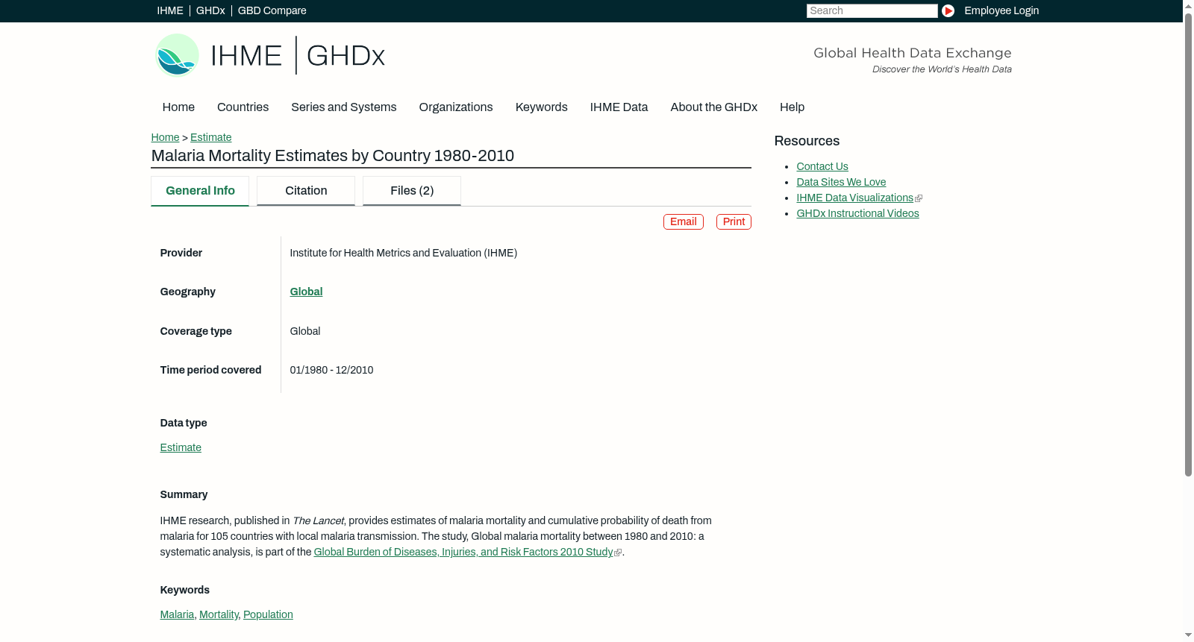This screenshot has height=642, width=1194.
Task: Click the scrollbar up arrow
Action: point(1188,5)
